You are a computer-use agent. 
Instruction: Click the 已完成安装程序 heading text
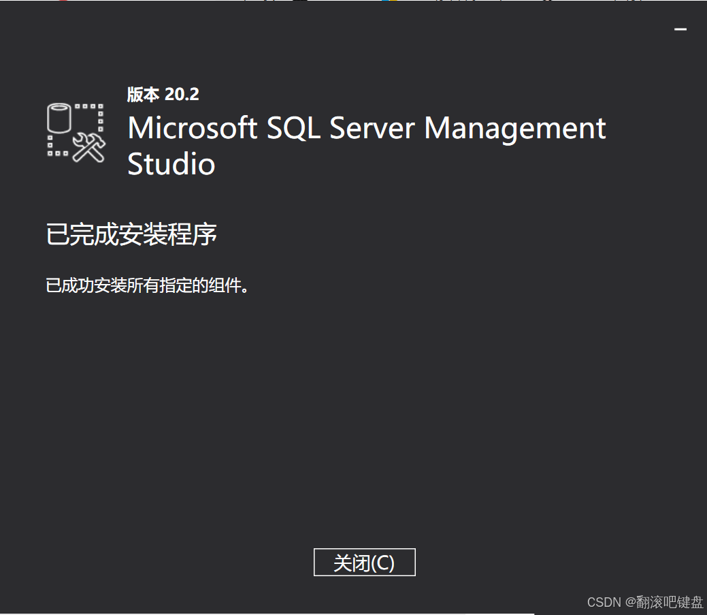131,234
